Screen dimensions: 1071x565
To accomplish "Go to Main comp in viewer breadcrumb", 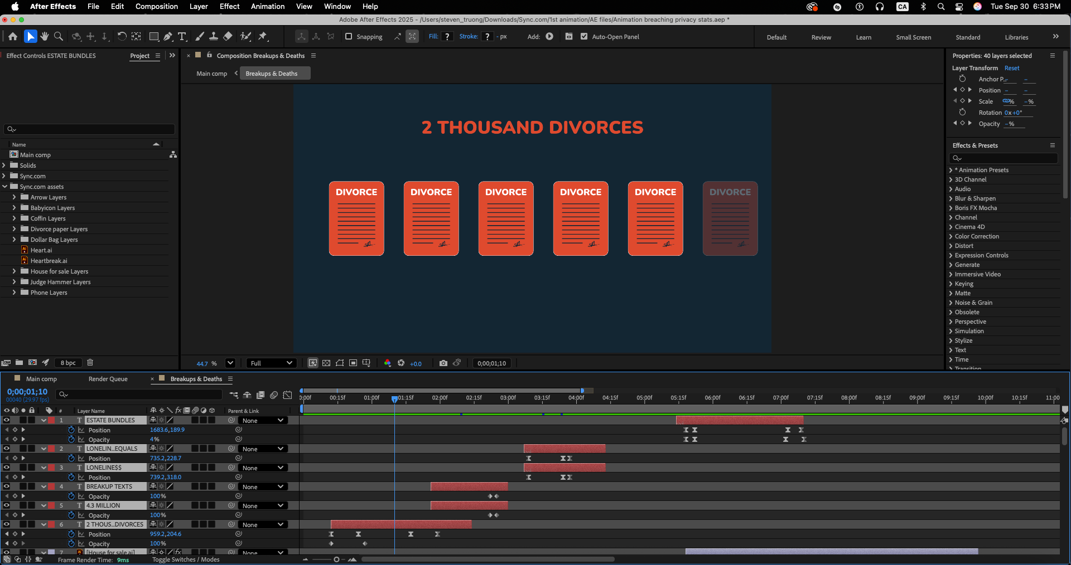I will 212,74.
